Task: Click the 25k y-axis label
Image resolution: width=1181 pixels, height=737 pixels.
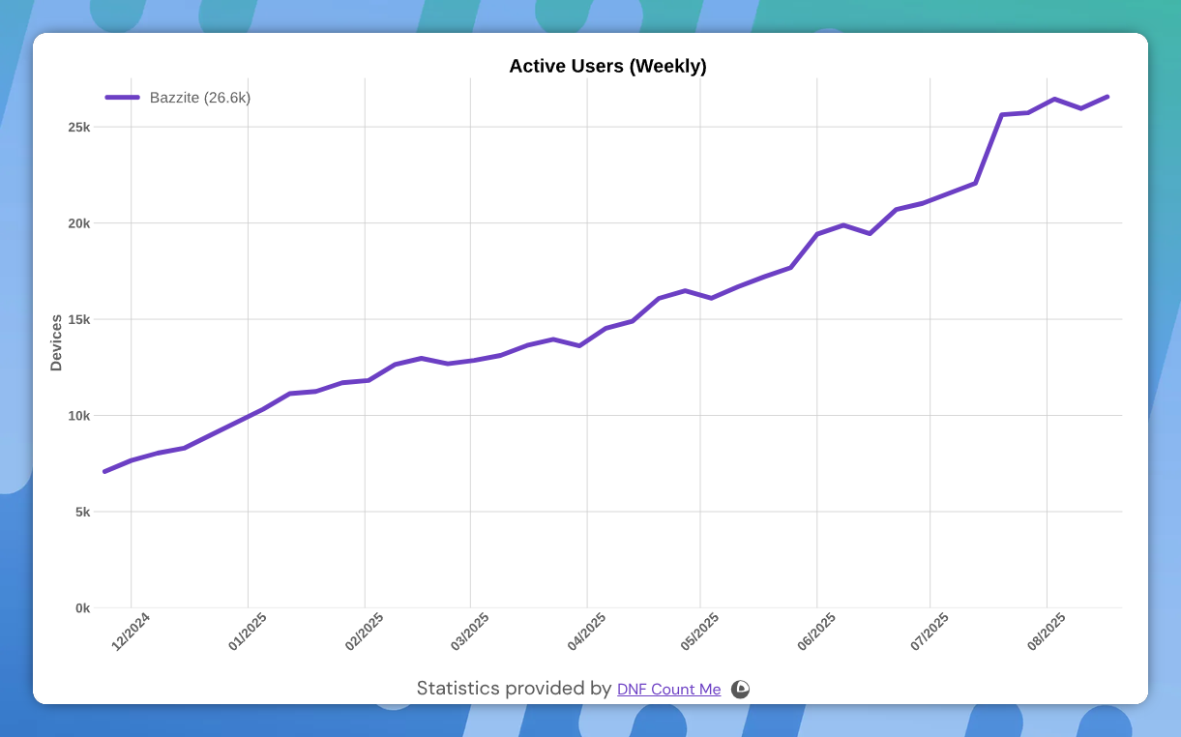Action: (x=78, y=128)
